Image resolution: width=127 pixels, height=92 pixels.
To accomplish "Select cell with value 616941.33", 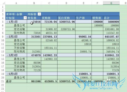I will click(111, 55).
